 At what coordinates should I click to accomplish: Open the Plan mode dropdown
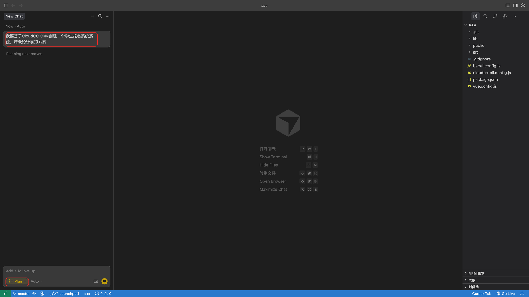[x=17, y=281]
